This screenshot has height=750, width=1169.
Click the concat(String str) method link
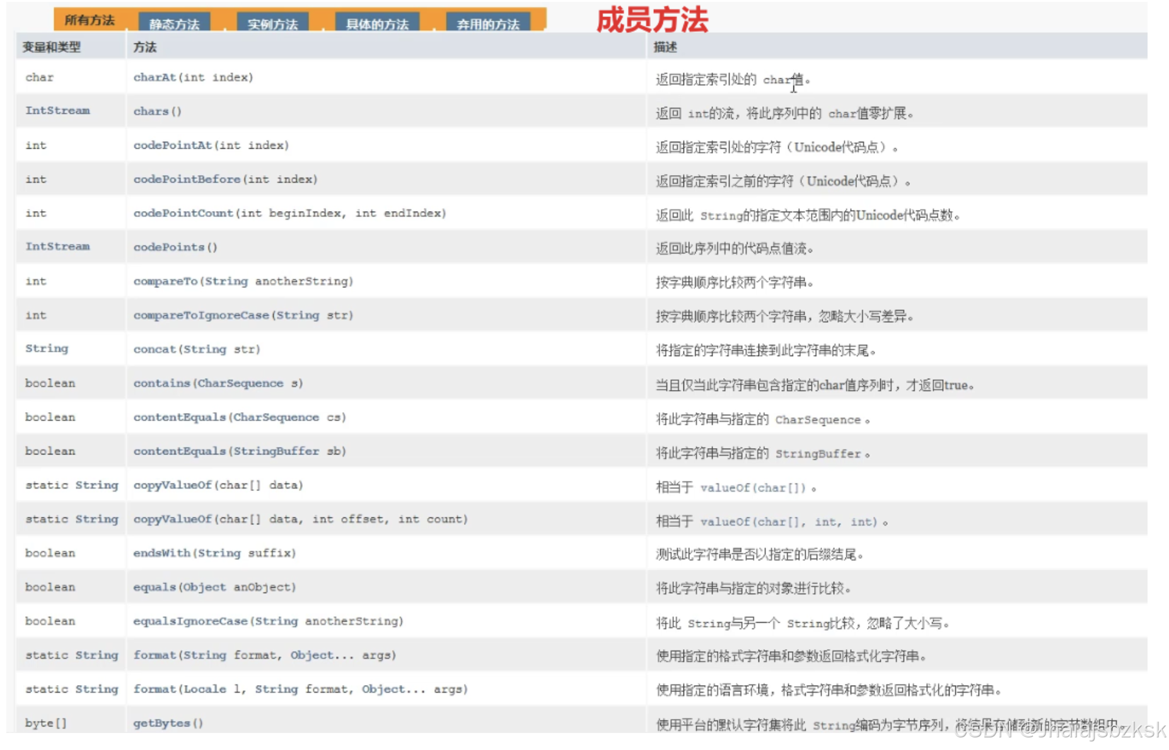tap(197, 350)
